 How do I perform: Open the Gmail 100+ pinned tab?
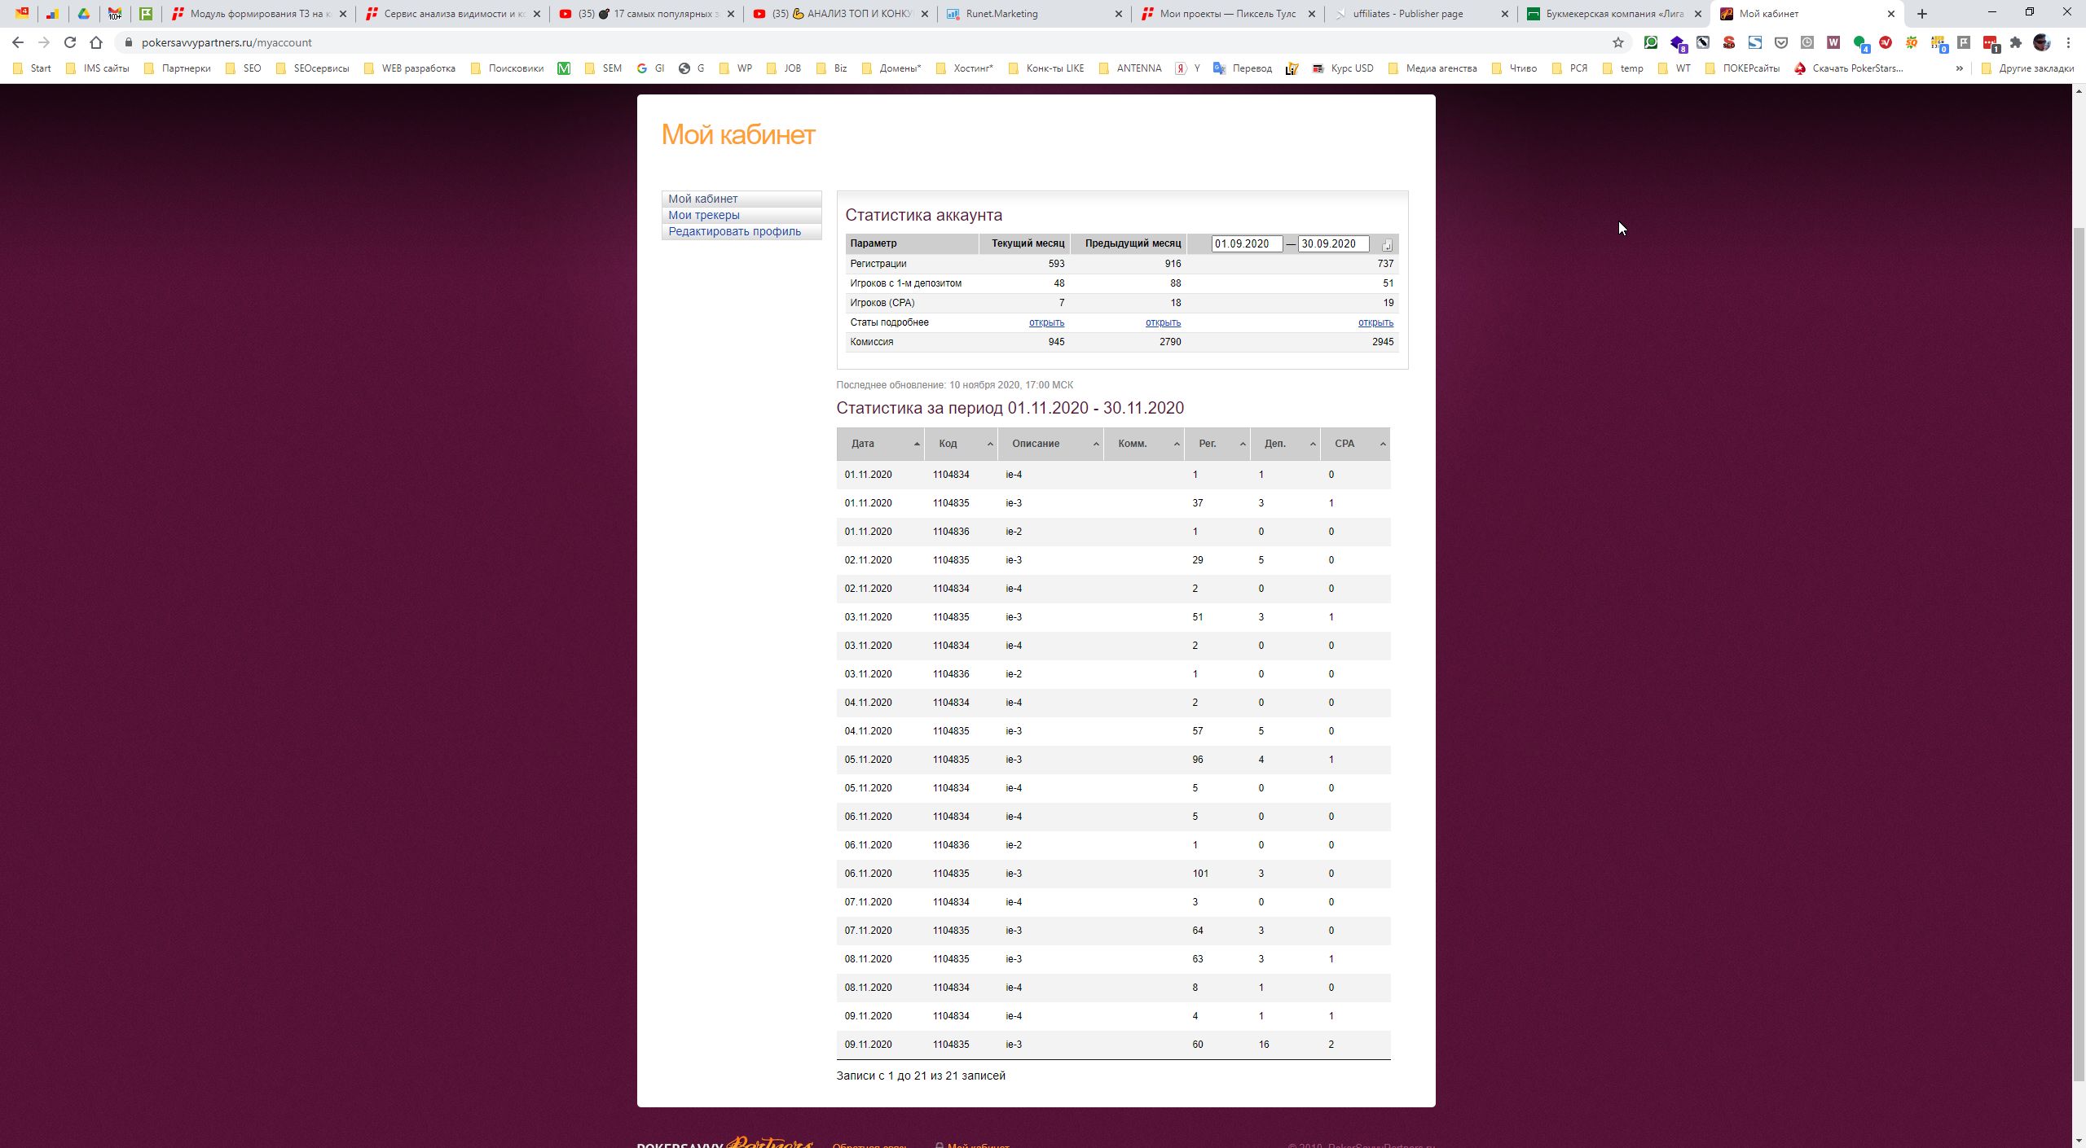(x=115, y=14)
